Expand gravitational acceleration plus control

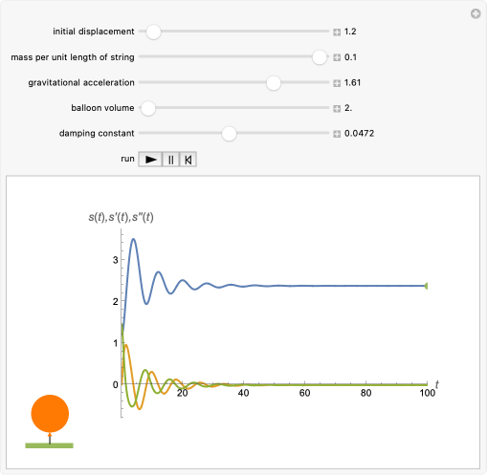click(x=337, y=83)
